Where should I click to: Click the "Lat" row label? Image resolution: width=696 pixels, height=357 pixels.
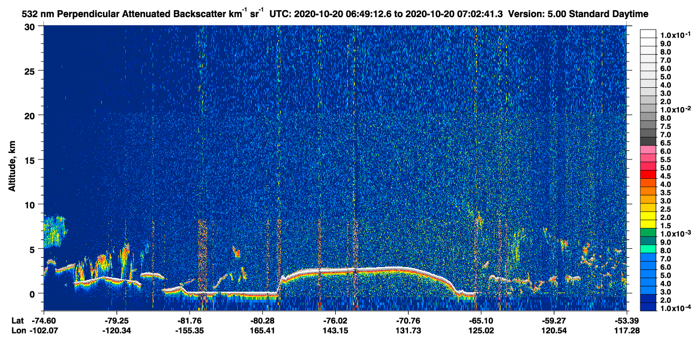(18, 321)
